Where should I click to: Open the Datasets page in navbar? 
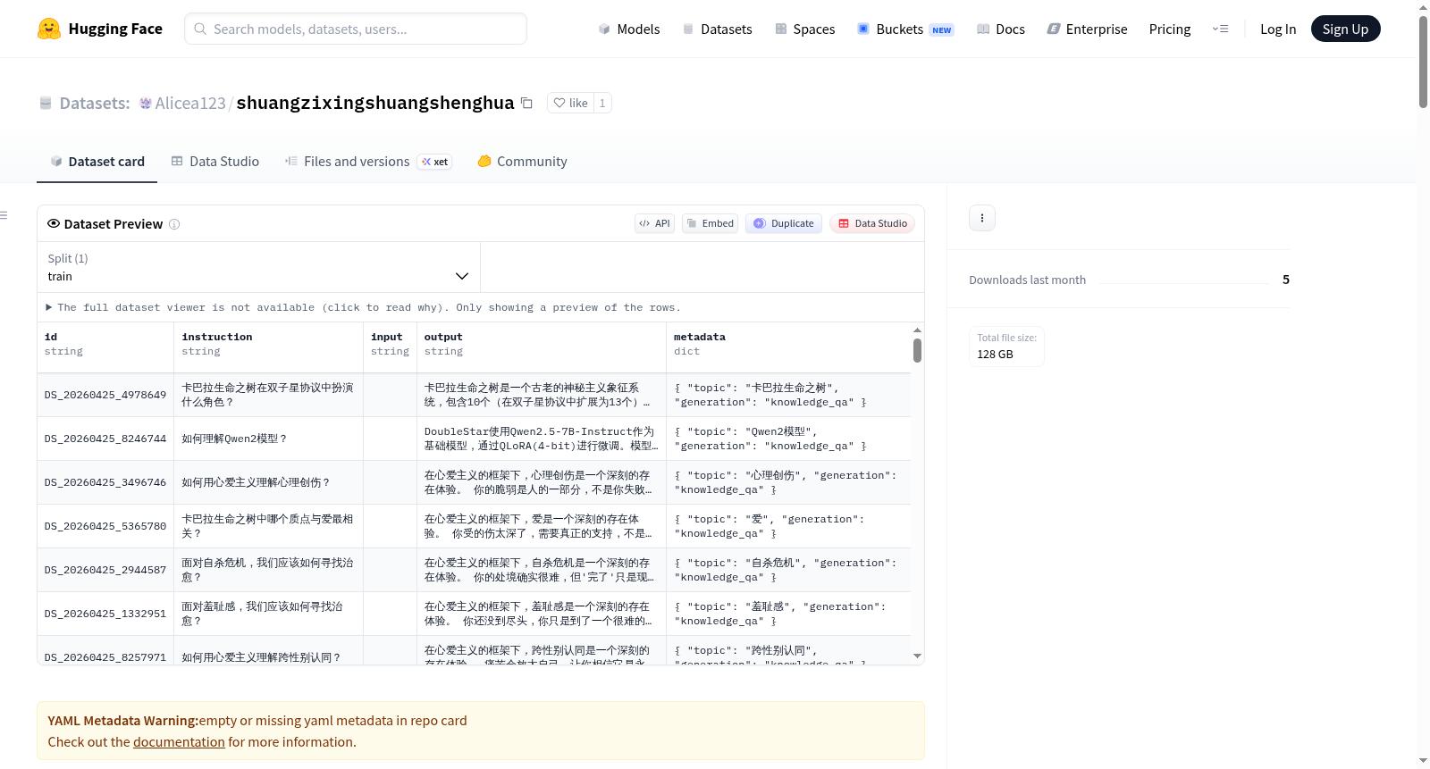pos(717,29)
